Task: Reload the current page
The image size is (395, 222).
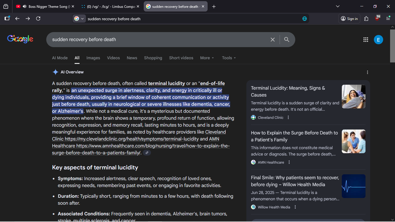Action: point(38,18)
